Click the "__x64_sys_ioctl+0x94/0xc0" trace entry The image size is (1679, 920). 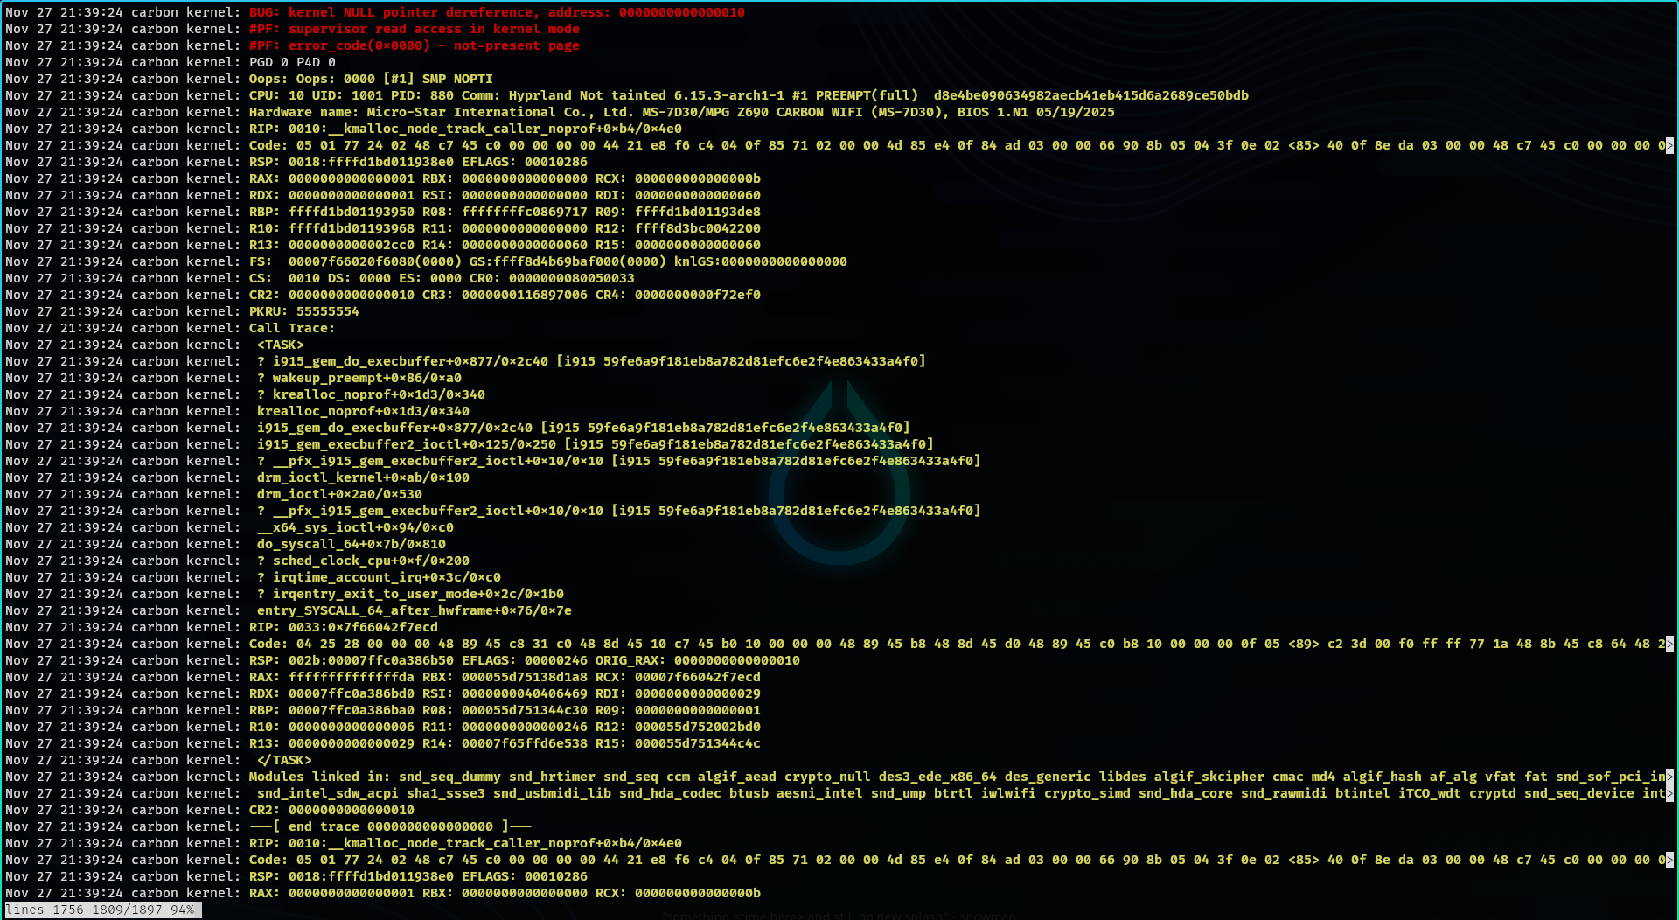[355, 528]
